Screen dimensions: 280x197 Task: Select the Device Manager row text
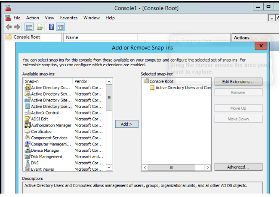pyautogui.click(x=45, y=151)
